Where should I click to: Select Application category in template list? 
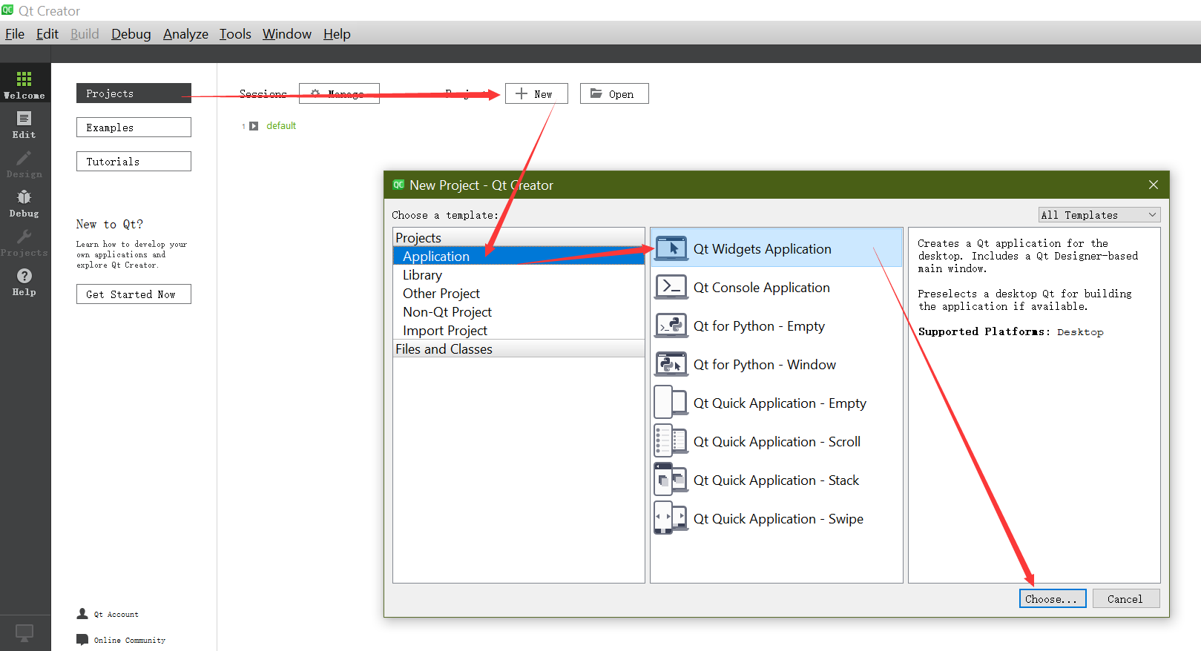(x=519, y=256)
